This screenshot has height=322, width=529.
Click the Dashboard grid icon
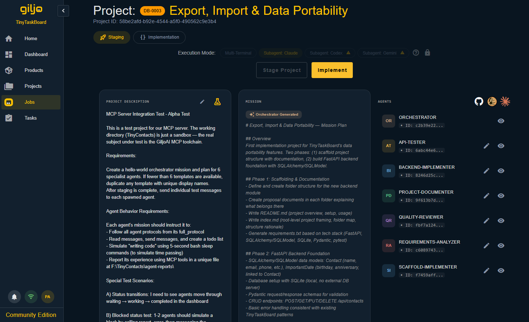point(9,55)
